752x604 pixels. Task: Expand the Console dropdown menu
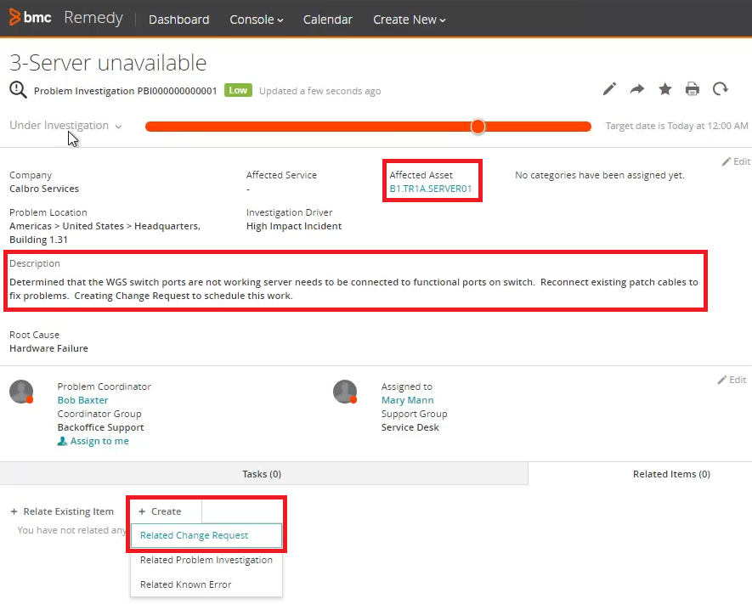point(257,20)
